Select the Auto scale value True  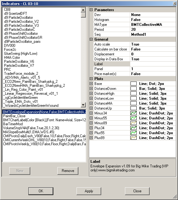[x=153, y=44]
